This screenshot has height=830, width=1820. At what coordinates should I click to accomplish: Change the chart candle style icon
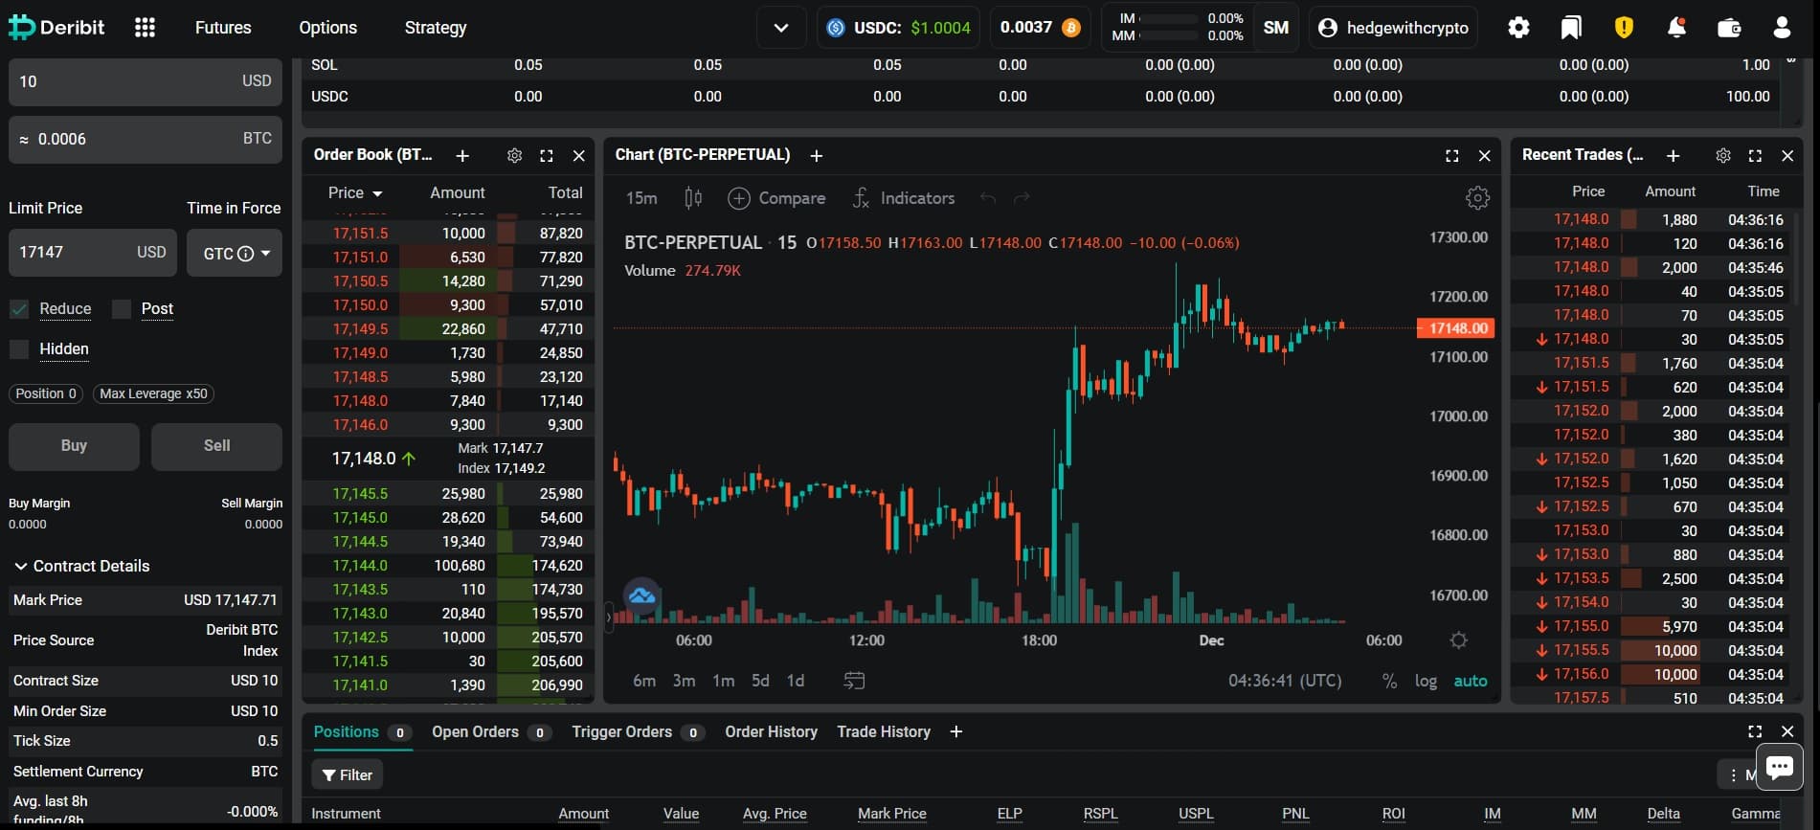click(x=693, y=198)
